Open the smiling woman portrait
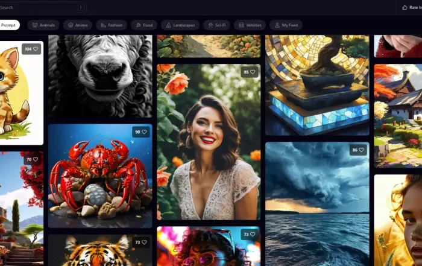Viewport: 422px width, 266px height. 209,142
